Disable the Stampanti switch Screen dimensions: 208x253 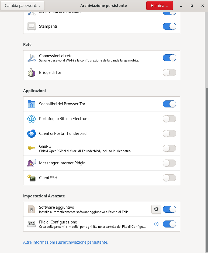(169, 26)
